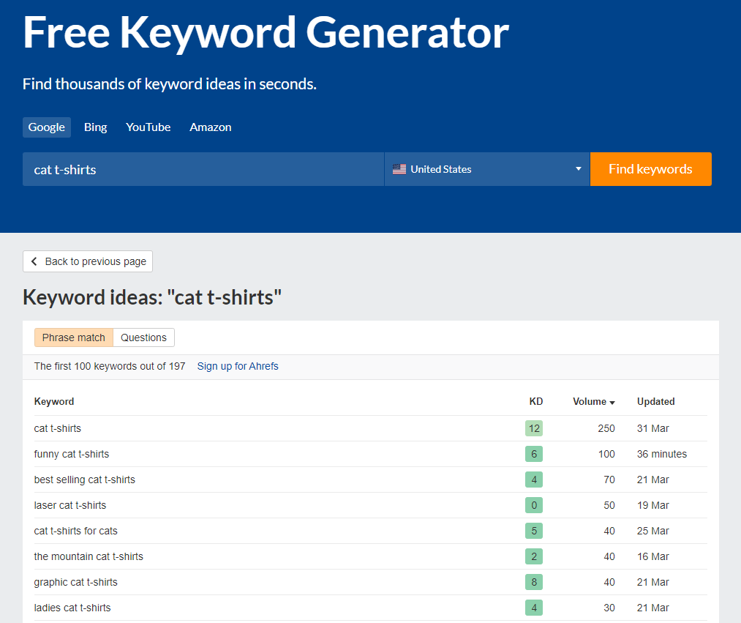
Task: Select the keyword cat t-shirts for cats
Action: [75, 531]
